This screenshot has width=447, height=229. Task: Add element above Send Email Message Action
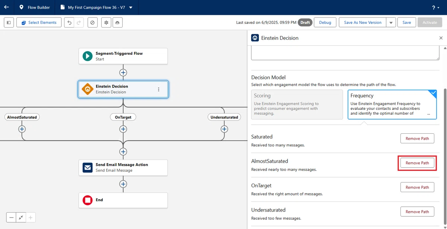tap(123, 152)
